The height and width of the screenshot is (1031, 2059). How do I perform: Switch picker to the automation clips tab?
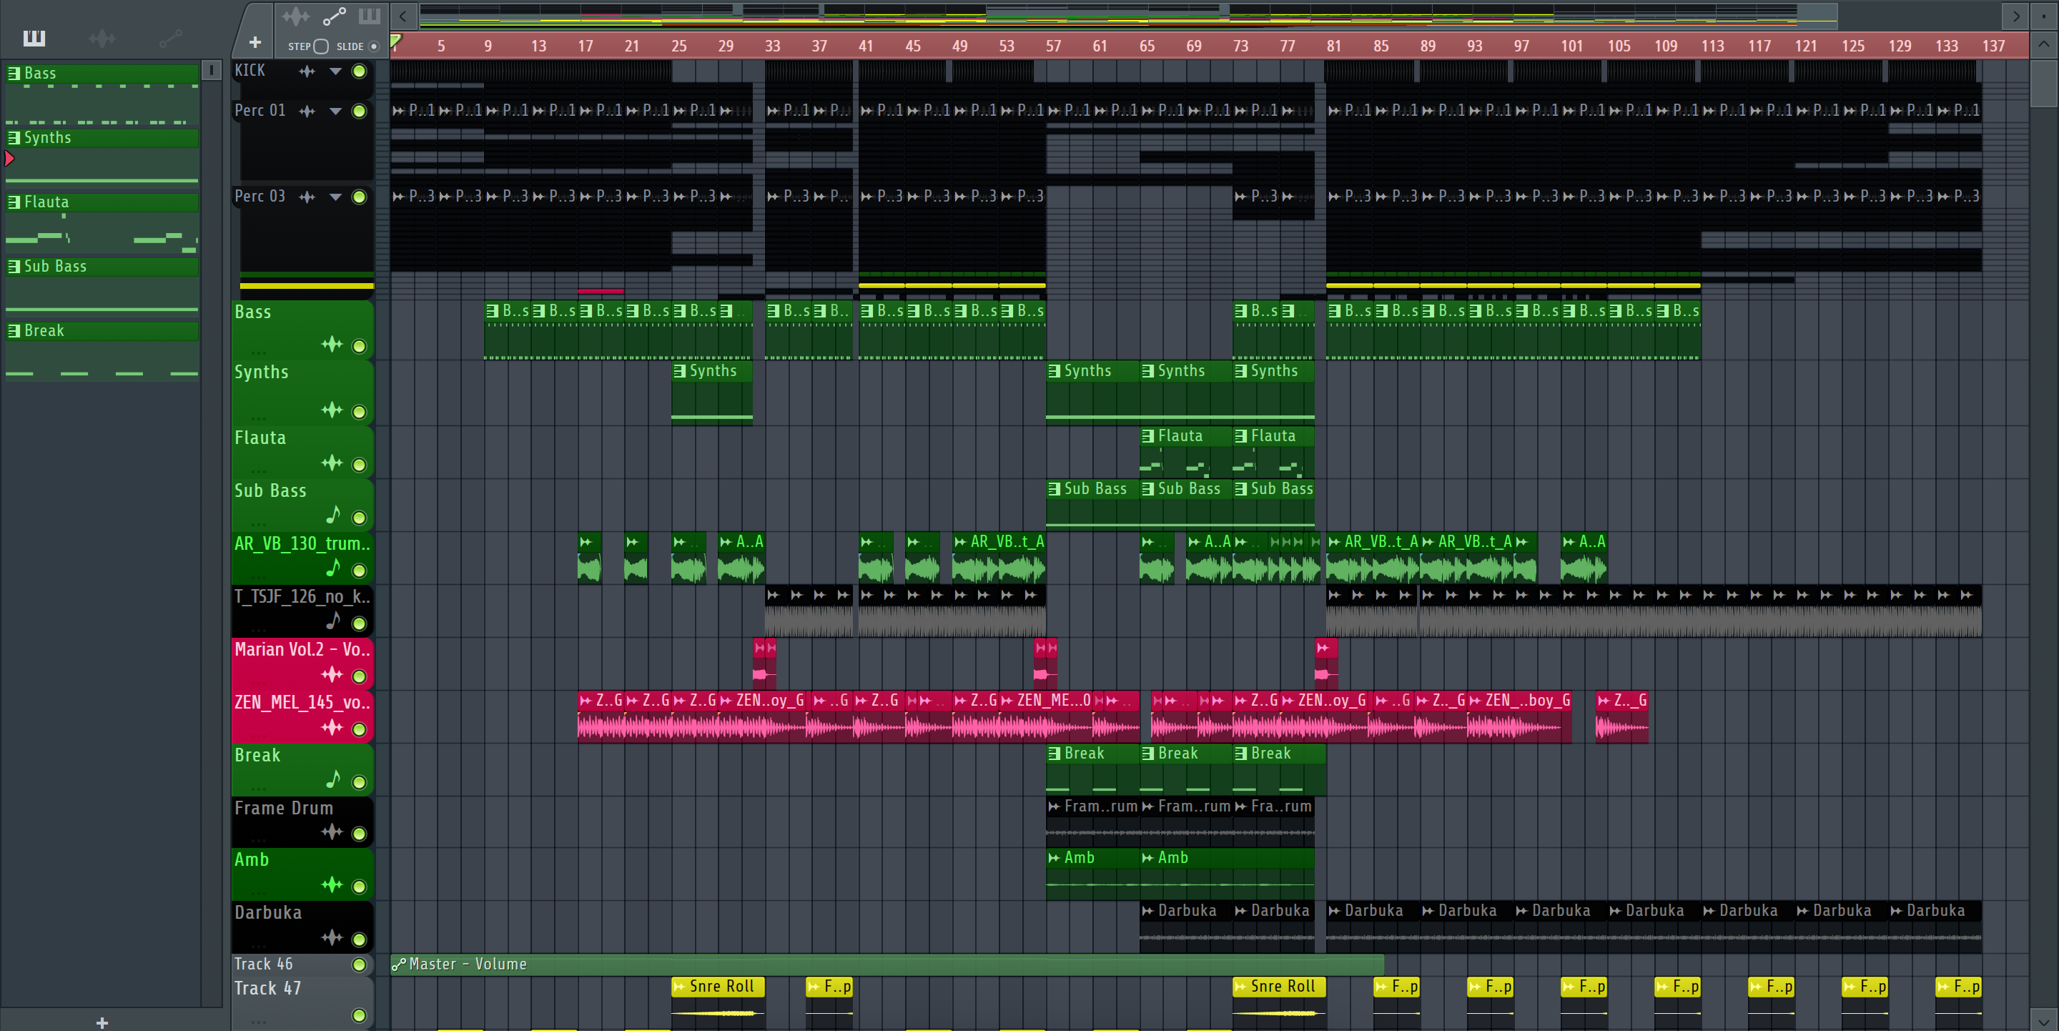(170, 38)
